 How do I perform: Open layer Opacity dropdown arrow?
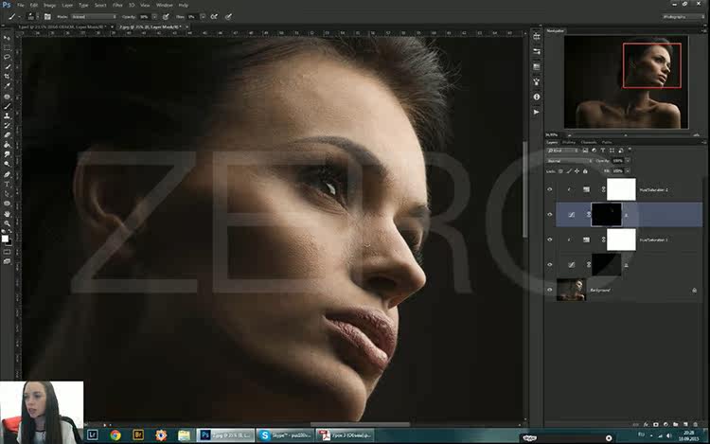[x=628, y=161]
